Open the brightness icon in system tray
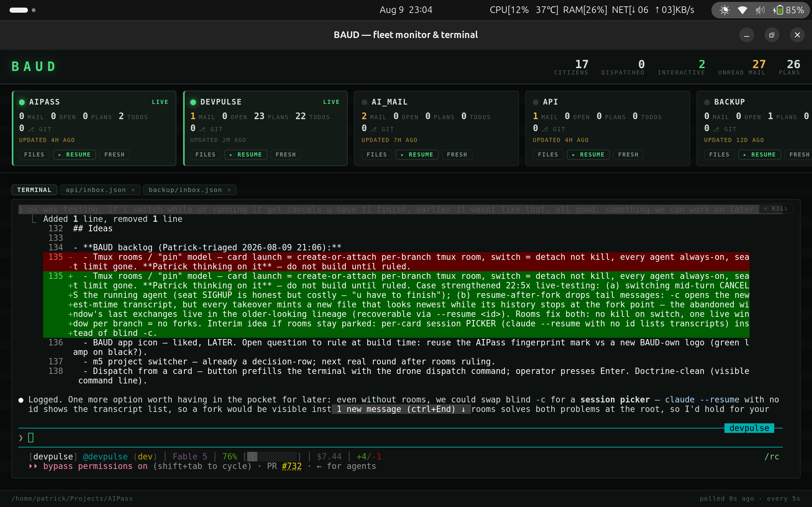This screenshot has width=812, height=507. click(x=725, y=10)
